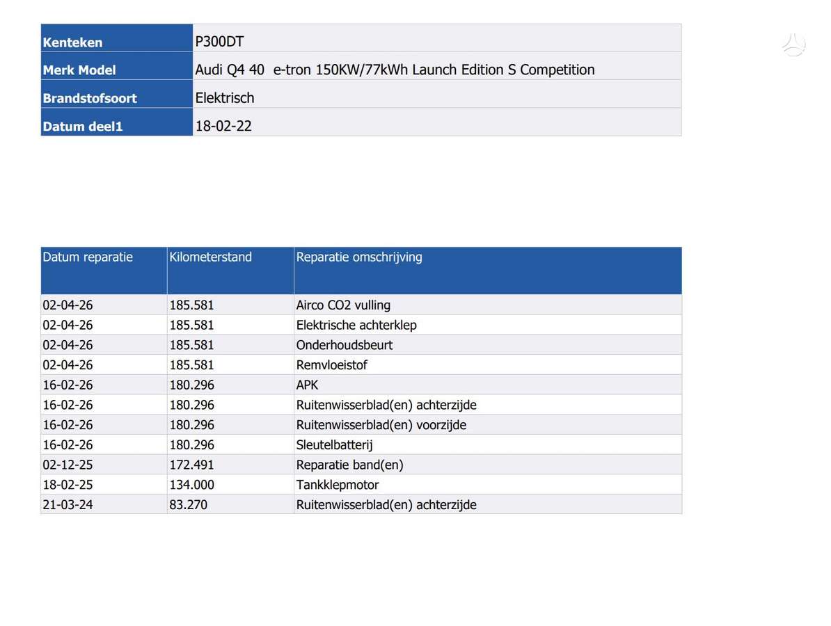The width and height of the screenshot is (831, 626).
Task: Click the Reparatie omschrijving column header
Action: 488,270
